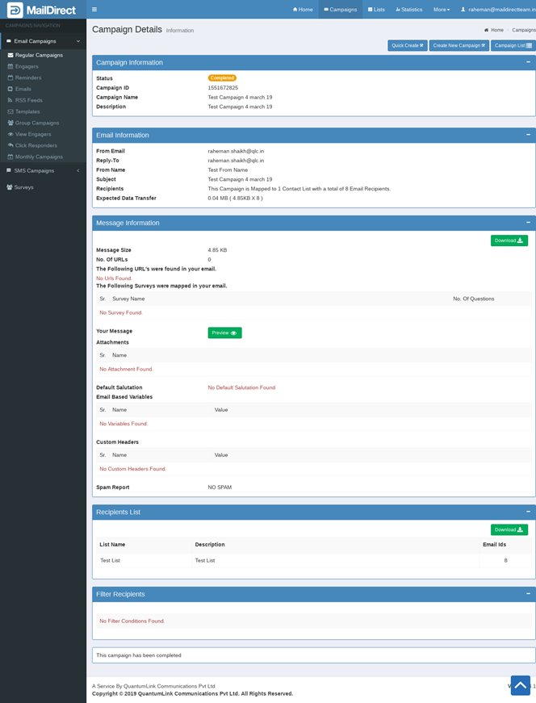
Task: Click the Create New Campaign button
Action: pyautogui.click(x=459, y=45)
